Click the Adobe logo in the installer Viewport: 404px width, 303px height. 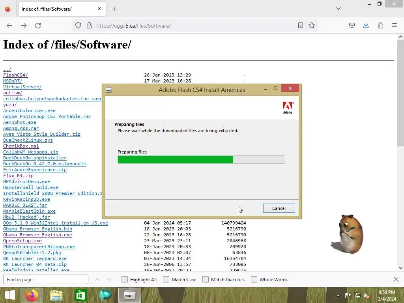(x=288, y=107)
